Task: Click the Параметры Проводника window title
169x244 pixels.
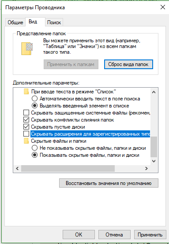Action: pos(35,7)
